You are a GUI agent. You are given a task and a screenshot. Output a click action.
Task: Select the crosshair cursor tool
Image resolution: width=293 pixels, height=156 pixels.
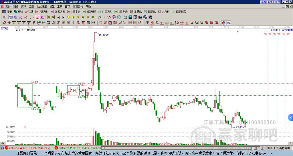point(104,17)
